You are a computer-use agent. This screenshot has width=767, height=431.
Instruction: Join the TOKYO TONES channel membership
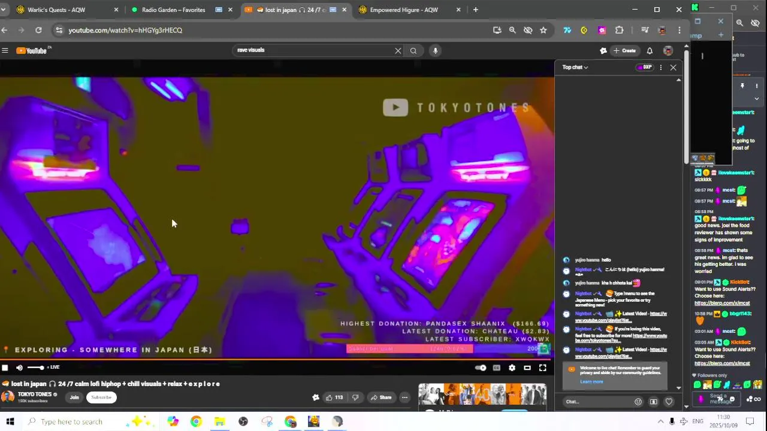[x=74, y=397]
